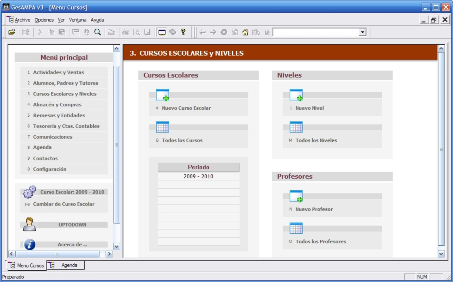Click the monitor screen toolbar icon
This screenshot has width=453, height=282.
click(162, 32)
